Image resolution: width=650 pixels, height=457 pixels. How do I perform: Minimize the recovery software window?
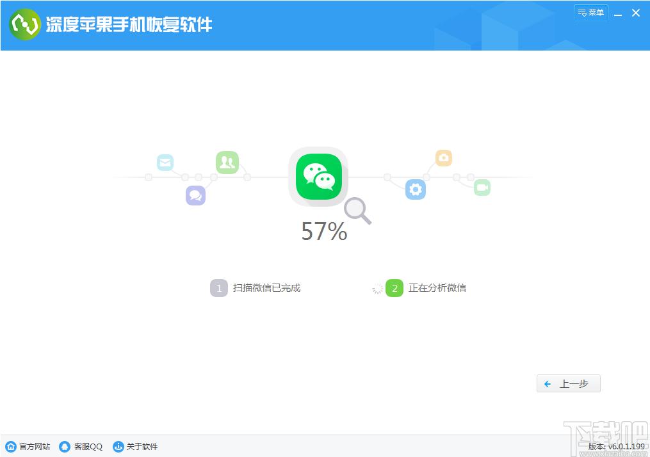pos(618,13)
